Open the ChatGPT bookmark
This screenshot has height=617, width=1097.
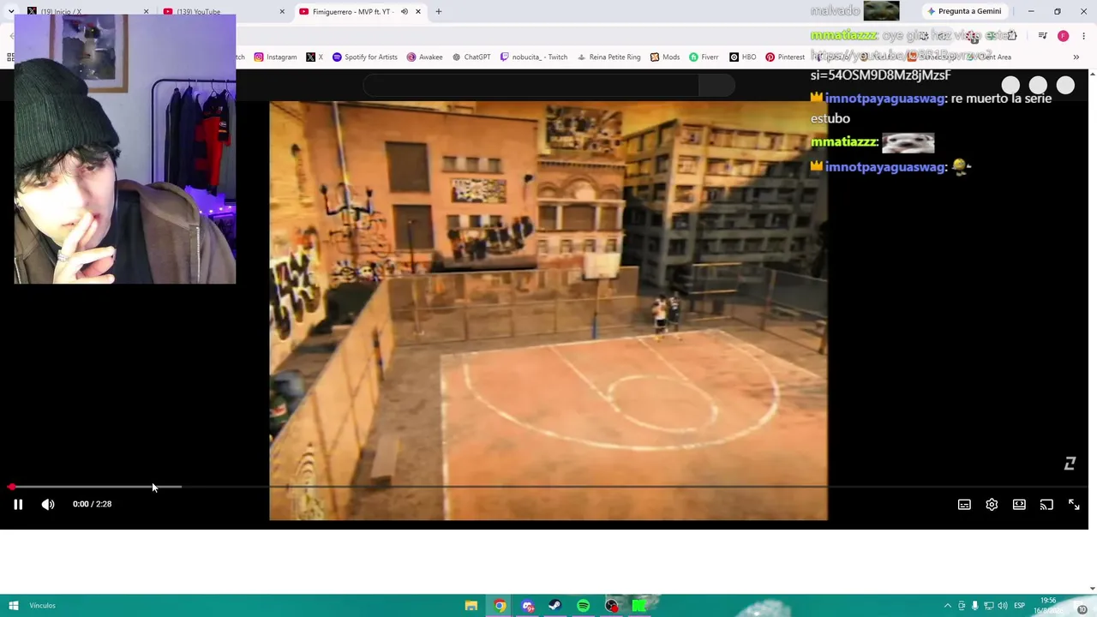pos(471,57)
